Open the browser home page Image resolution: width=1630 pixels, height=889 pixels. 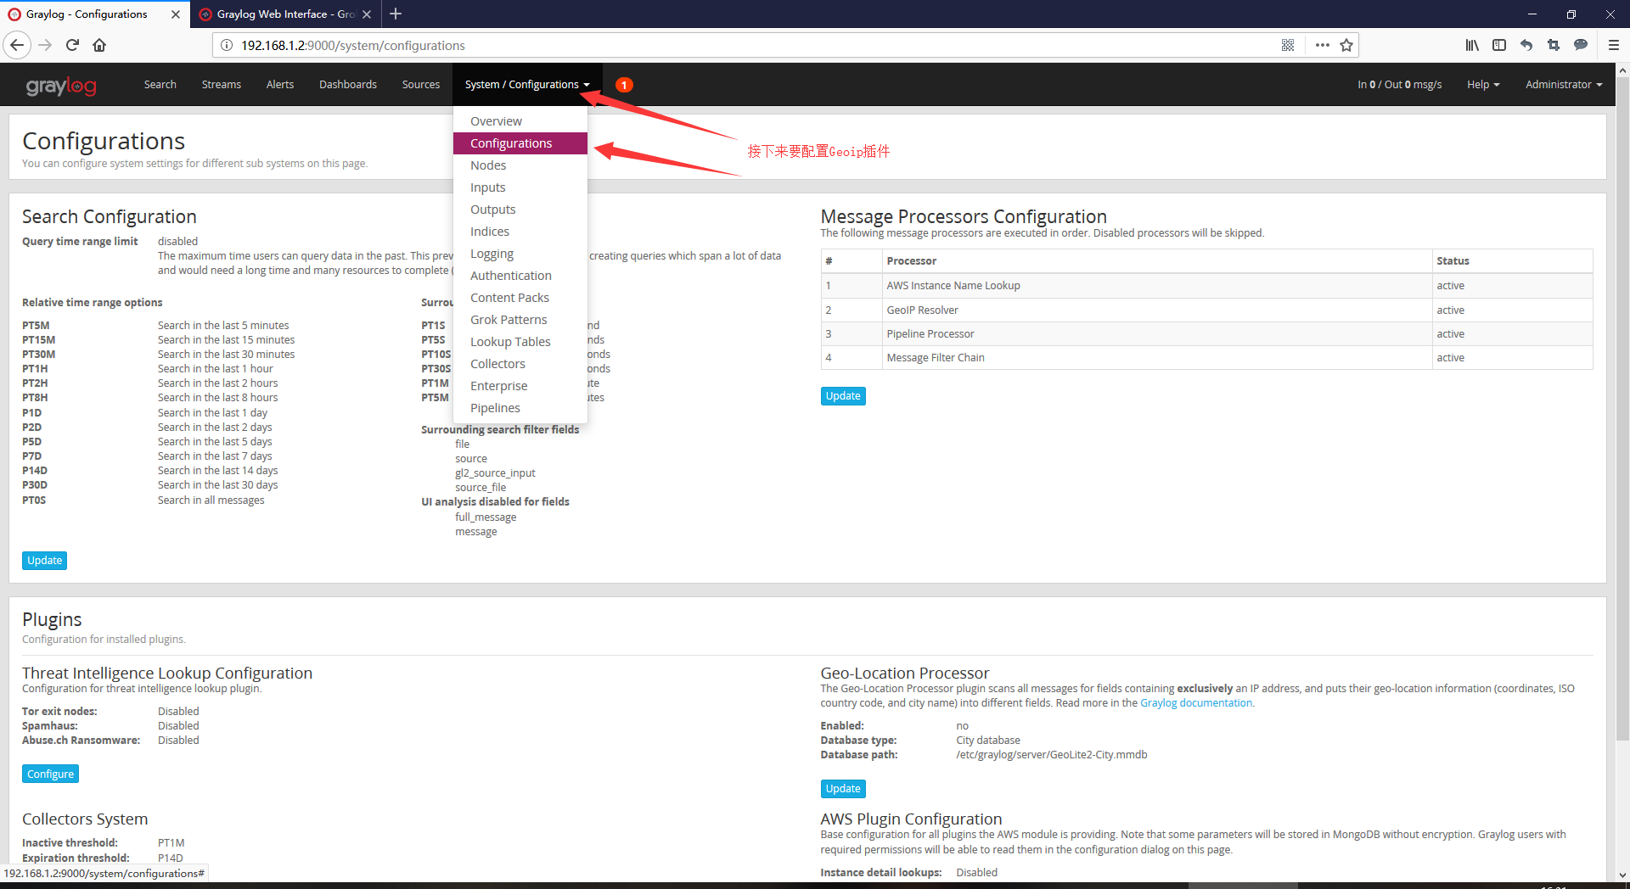pyautogui.click(x=99, y=45)
